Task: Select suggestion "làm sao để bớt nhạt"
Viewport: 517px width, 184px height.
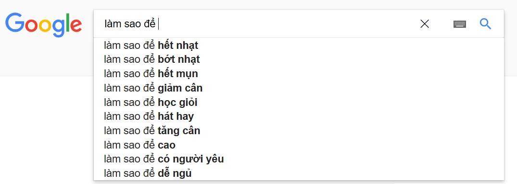Action: pyautogui.click(x=299, y=59)
